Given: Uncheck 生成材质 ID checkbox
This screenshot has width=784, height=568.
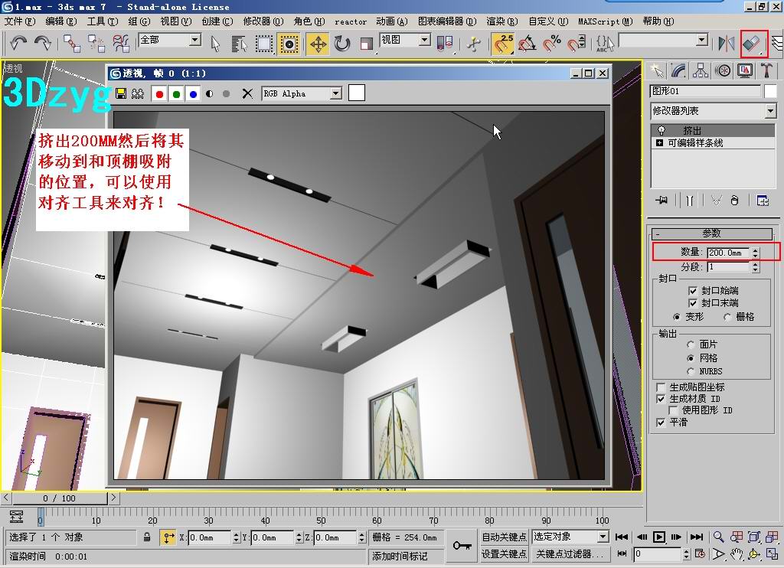Looking at the screenshot, I should click(661, 399).
